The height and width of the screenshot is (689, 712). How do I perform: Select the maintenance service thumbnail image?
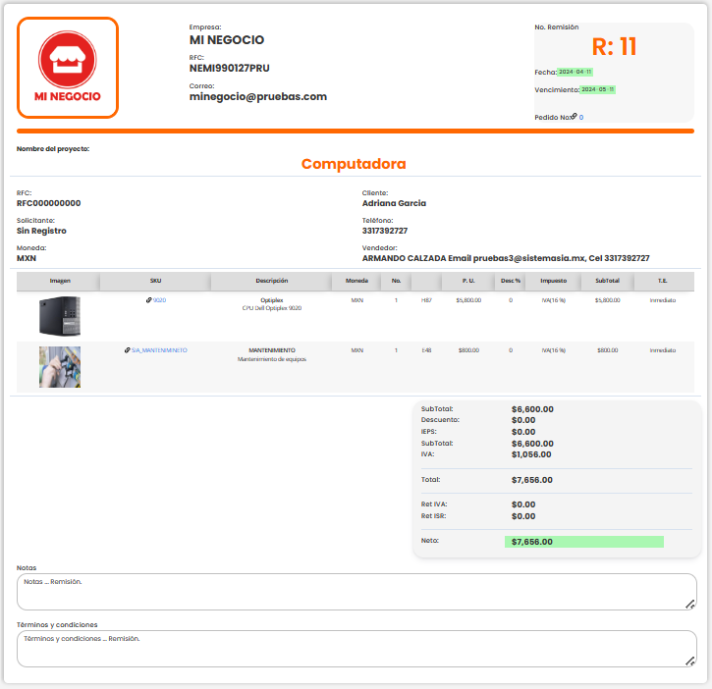(60, 366)
